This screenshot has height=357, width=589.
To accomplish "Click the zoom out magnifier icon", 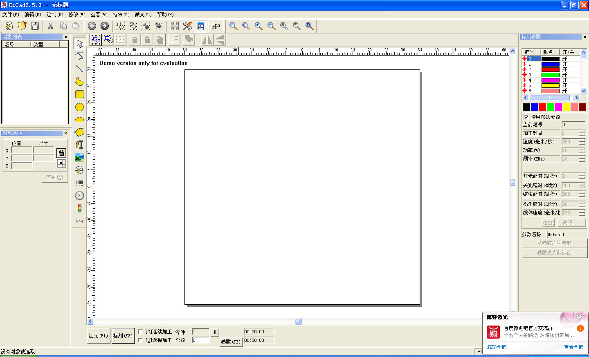I will (271, 26).
